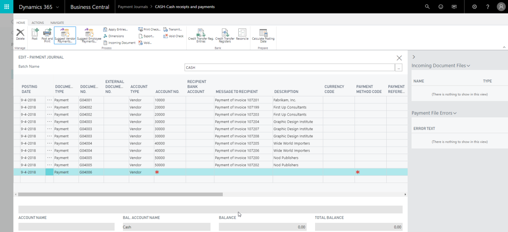Click the Reconcile icon
The height and width of the screenshot is (232, 508).
(x=242, y=35)
